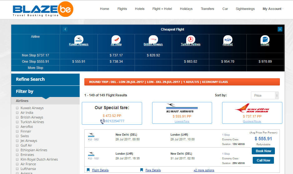The image size is (293, 174).
Task: Check the Turkish Airlines filter
Action: point(17,122)
